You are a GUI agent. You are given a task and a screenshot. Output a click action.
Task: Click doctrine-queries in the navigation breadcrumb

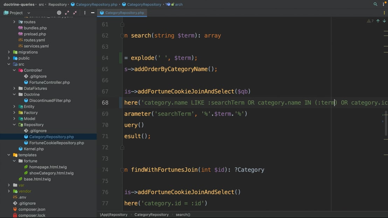click(19, 4)
